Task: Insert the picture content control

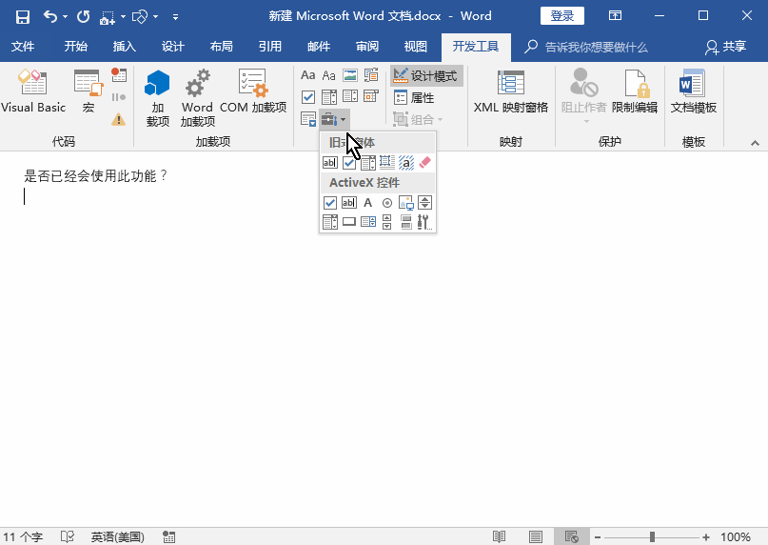Action: click(349, 75)
